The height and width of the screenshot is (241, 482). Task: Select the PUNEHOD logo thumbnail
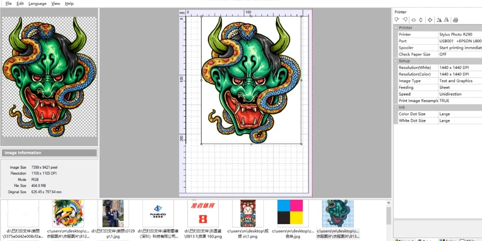[158, 213]
